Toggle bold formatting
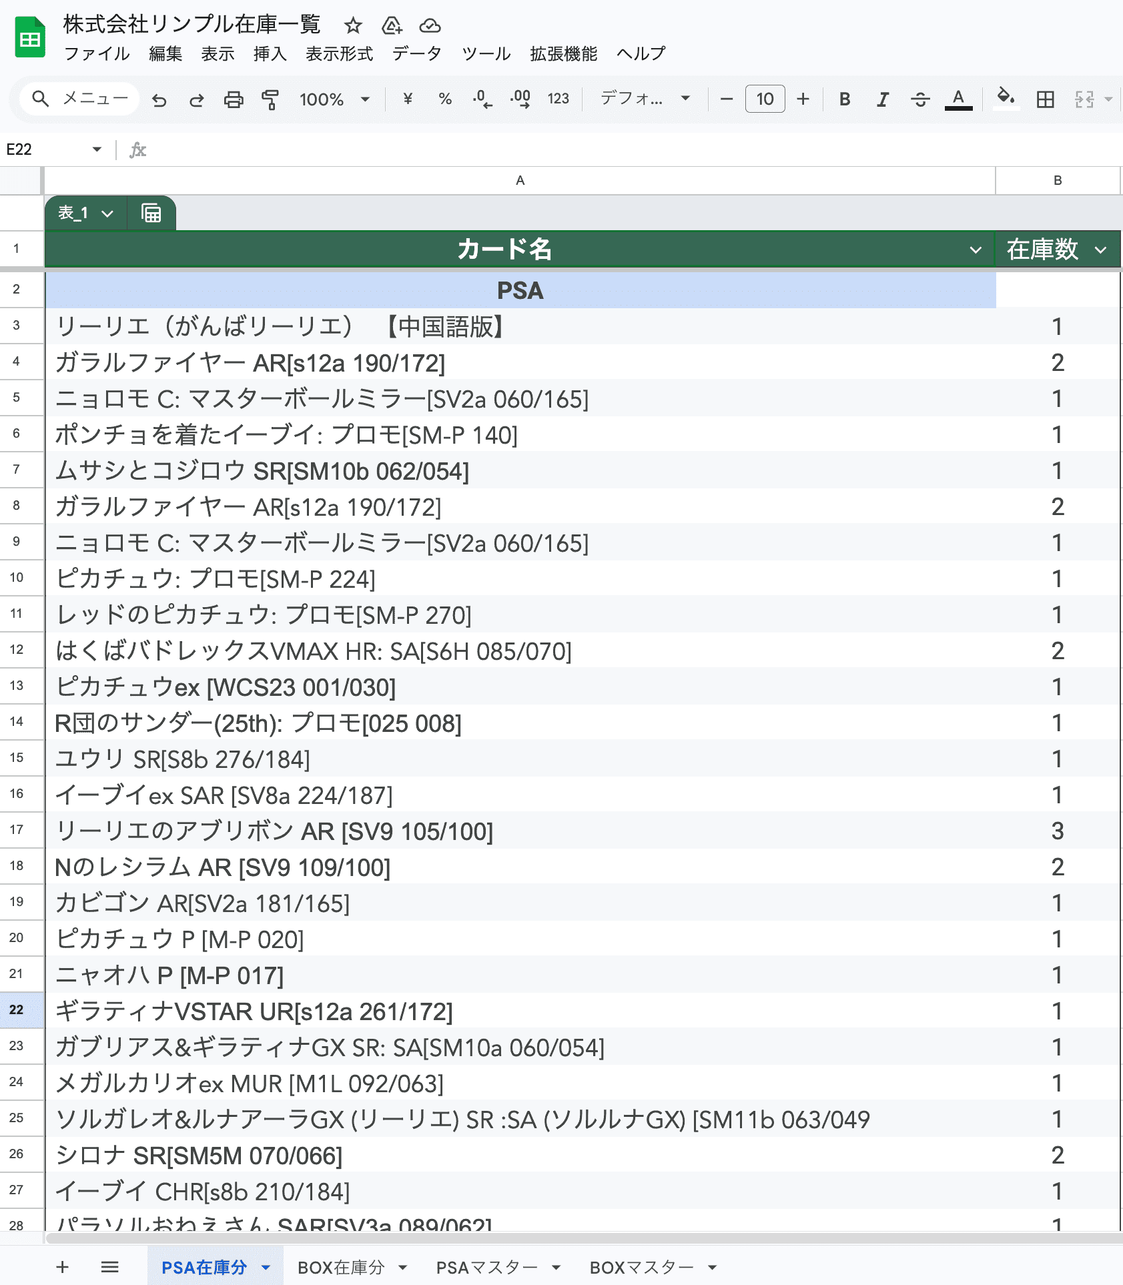 coord(845,99)
